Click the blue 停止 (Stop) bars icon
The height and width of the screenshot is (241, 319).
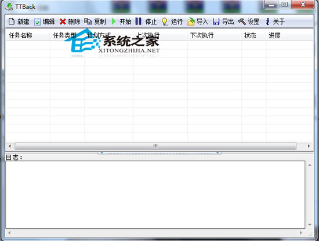(x=139, y=21)
